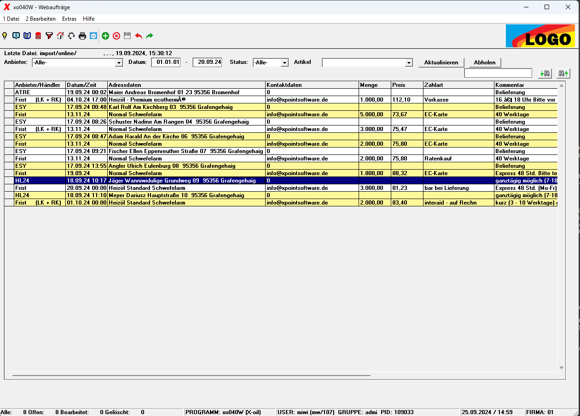Click the Abholen button
This screenshot has height=416, width=580.
click(485, 63)
